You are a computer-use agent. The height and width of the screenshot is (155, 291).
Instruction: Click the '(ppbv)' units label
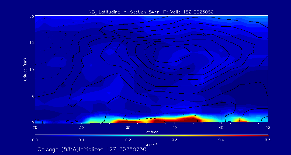[151, 144]
